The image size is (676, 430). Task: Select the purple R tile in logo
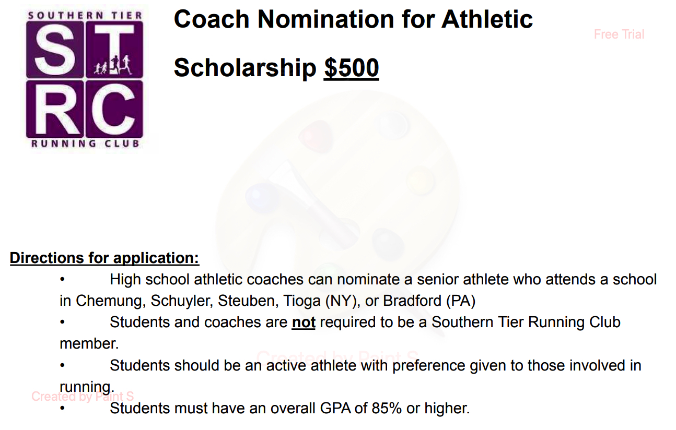pos(54,109)
